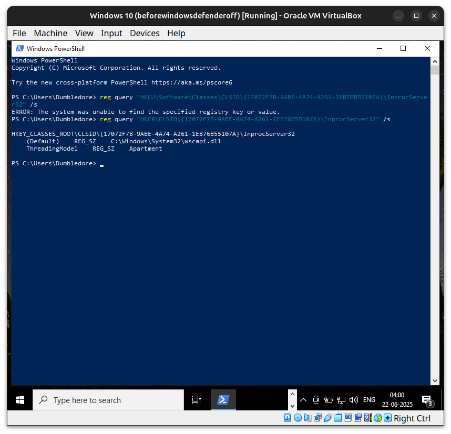The image size is (451, 434).
Task: Click the Right Ctrl host key label
Action: pyautogui.click(x=412, y=418)
